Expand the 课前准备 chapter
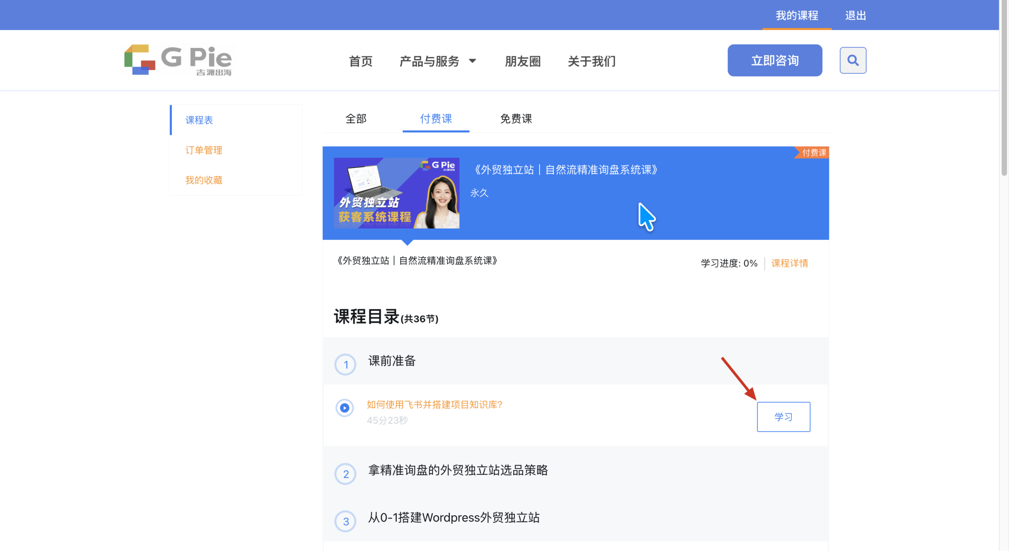The image size is (1009, 551). point(392,361)
